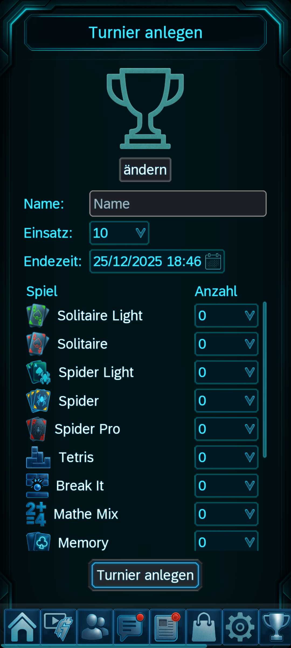Screen dimensions: 291x648
Task: Click the Spider Pro card icon
Action: click(37, 429)
